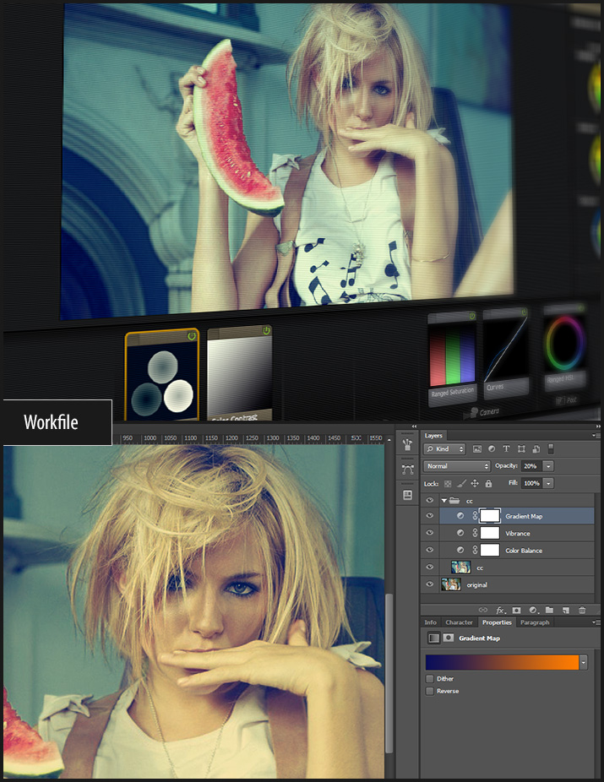Viewport: 604px width, 782px height.
Task: Open the layer styles fx menu
Action: coord(500,609)
